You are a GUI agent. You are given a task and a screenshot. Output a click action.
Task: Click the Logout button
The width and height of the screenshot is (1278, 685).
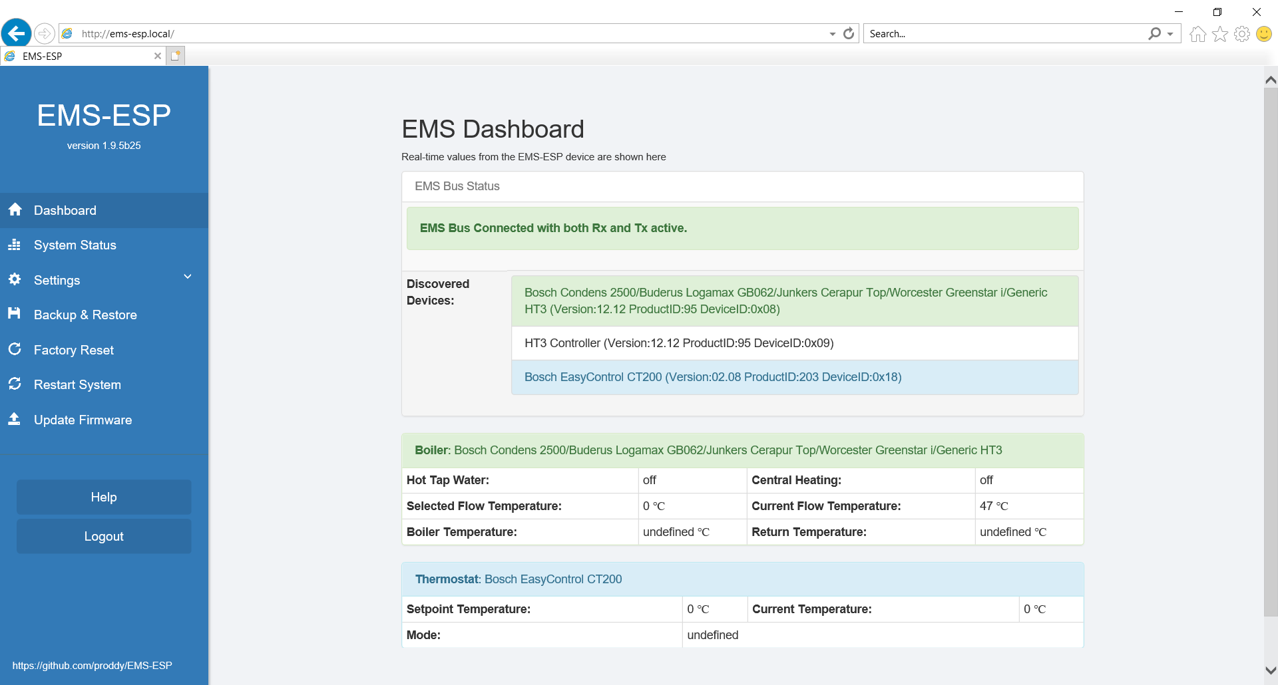pos(104,536)
